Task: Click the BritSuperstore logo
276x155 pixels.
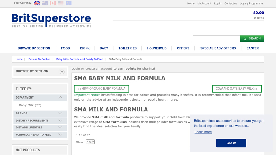Action: point(51,20)
